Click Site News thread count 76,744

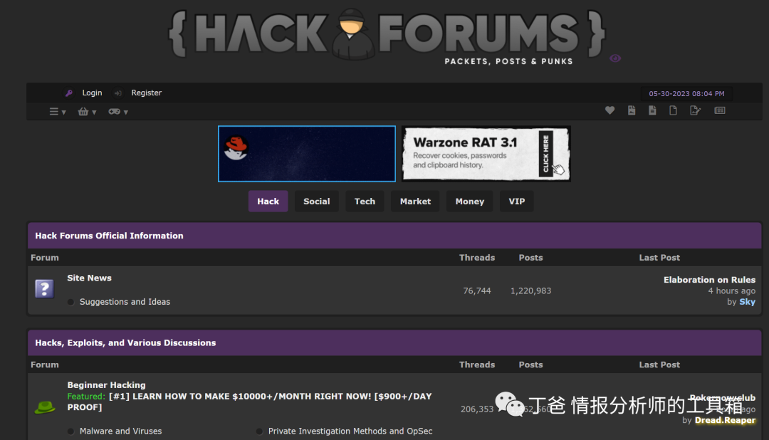pyautogui.click(x=476, y=291)
